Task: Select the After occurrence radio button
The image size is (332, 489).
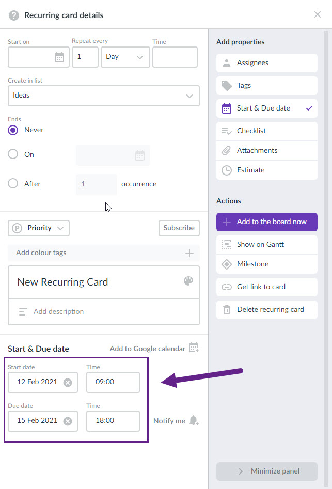Action: 13,183
